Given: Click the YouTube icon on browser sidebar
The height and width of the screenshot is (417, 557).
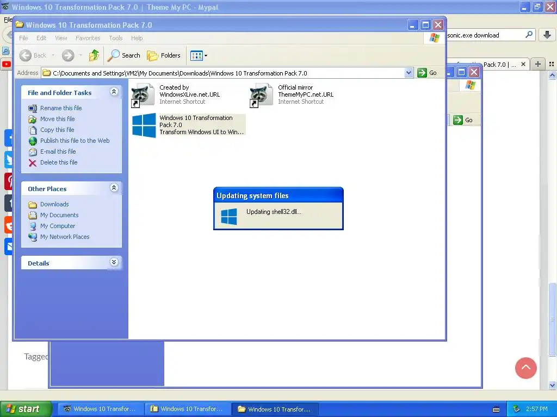Looking at the screenshot, I should click(x=7, y=64).
